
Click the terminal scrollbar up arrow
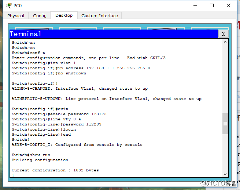[225, 42]
